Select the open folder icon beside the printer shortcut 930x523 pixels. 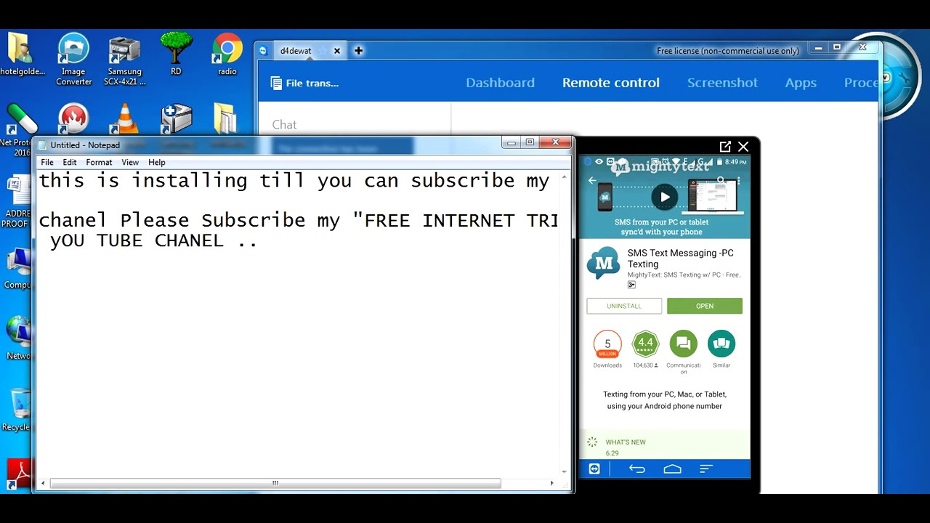225,118
